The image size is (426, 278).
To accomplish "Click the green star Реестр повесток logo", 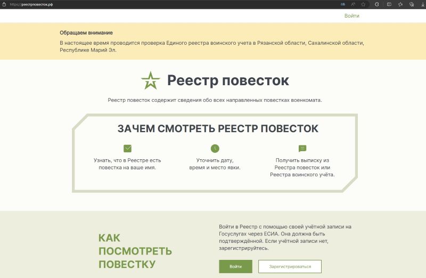I will coord(150,80).
